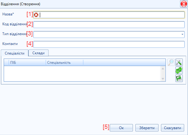Click the table scrollbar down arrow
This screenshot has height=135, width=188.
pyautogui.click(x=163, y=79)
